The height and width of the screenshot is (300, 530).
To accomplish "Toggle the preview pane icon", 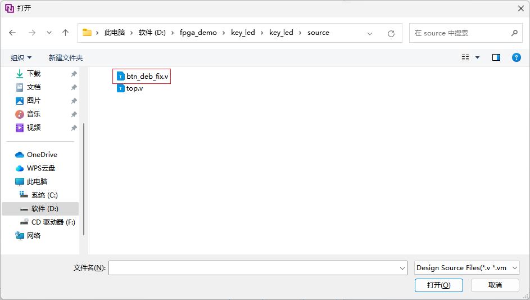I will pos(496,57).
